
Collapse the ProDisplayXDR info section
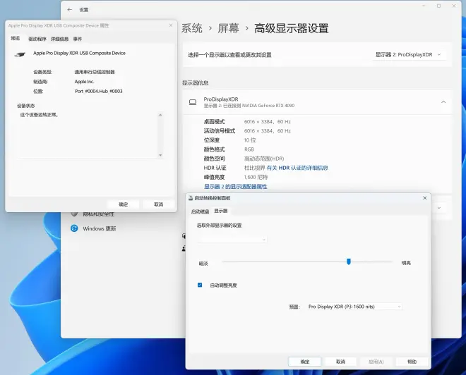(443, 102)
